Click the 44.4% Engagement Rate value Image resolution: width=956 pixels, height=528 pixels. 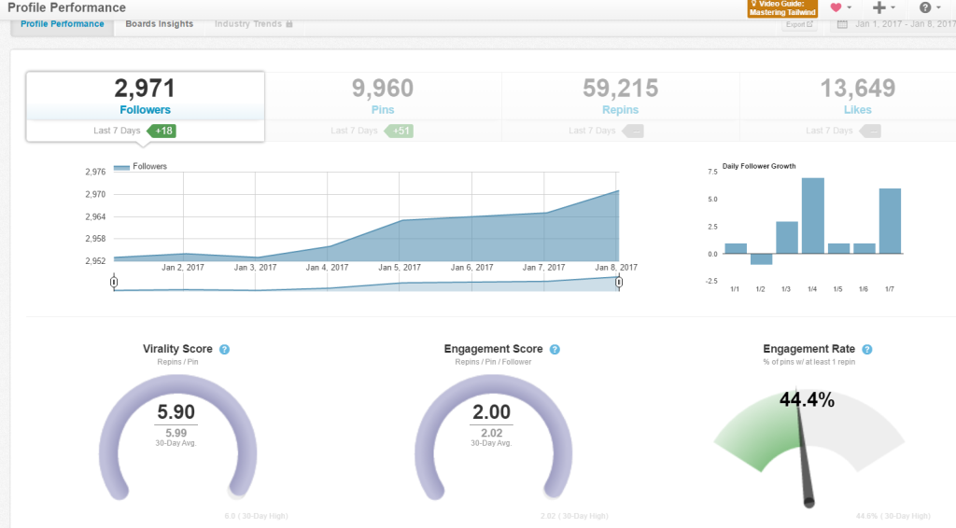[807, 400]
